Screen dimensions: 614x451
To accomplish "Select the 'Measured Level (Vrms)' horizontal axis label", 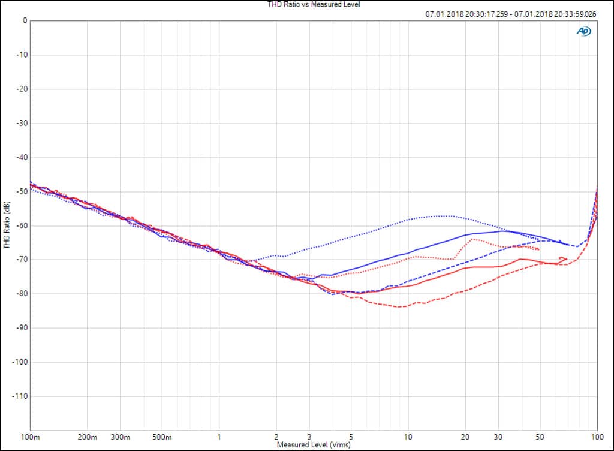I will [x=314, y=445].
